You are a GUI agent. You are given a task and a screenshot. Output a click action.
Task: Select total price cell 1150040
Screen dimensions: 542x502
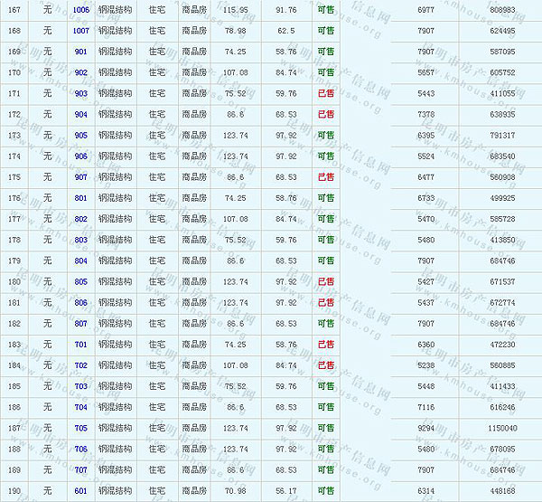point(501,428)
